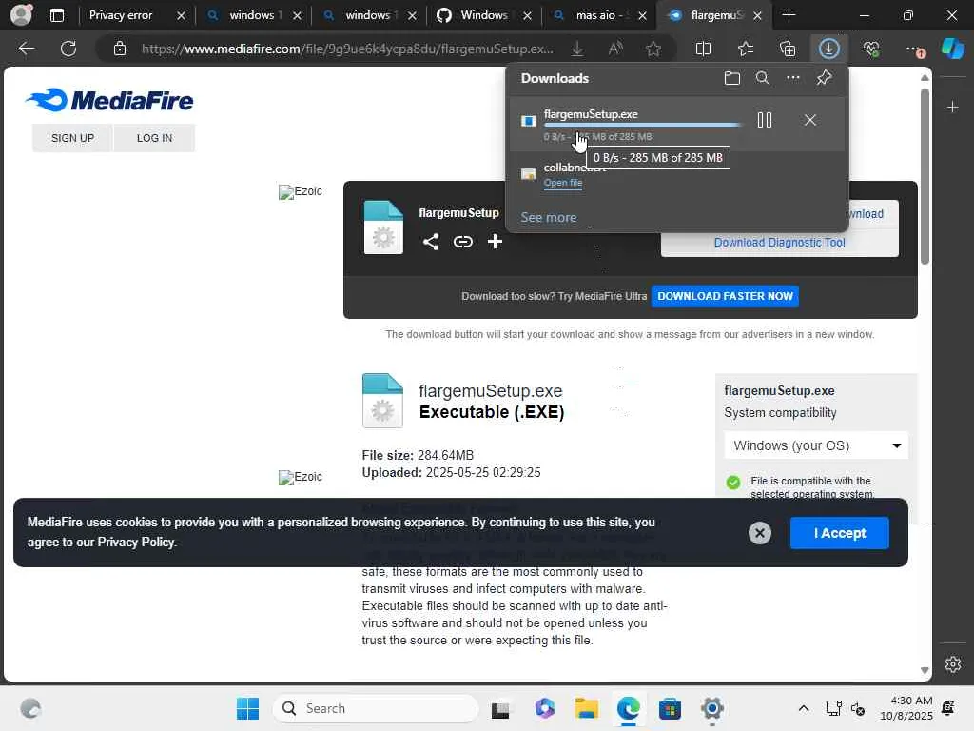Open Copilot app in taskbar
974x731 pixels.
pyautogui.click(x=544, y=708)
